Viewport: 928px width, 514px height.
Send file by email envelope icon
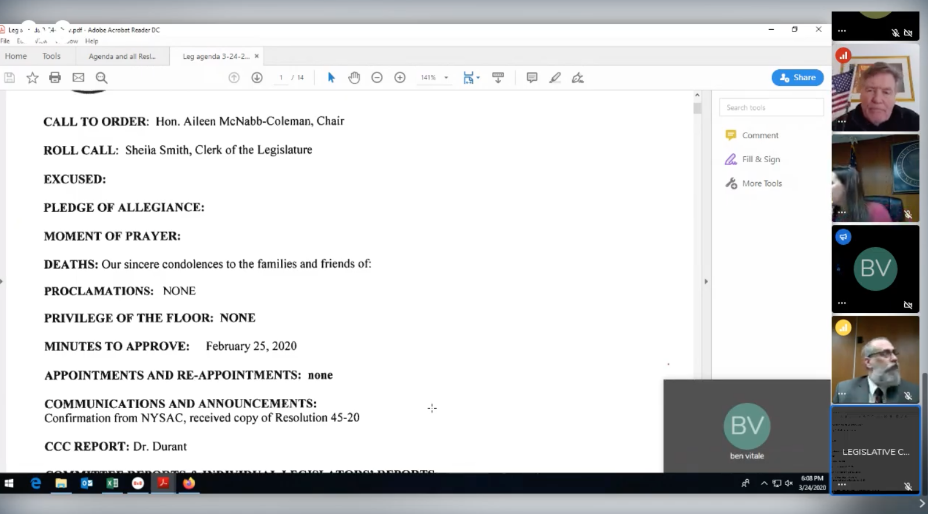pyautogui.click(x=78, y=78)
